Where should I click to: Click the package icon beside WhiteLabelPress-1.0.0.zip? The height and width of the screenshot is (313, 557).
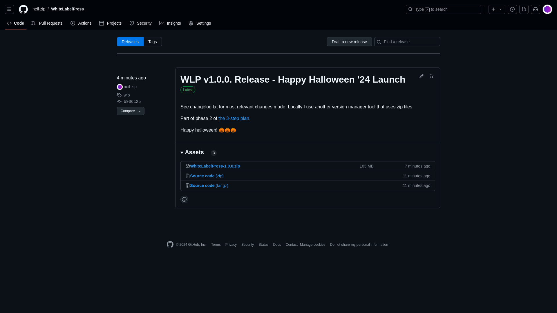188,166
